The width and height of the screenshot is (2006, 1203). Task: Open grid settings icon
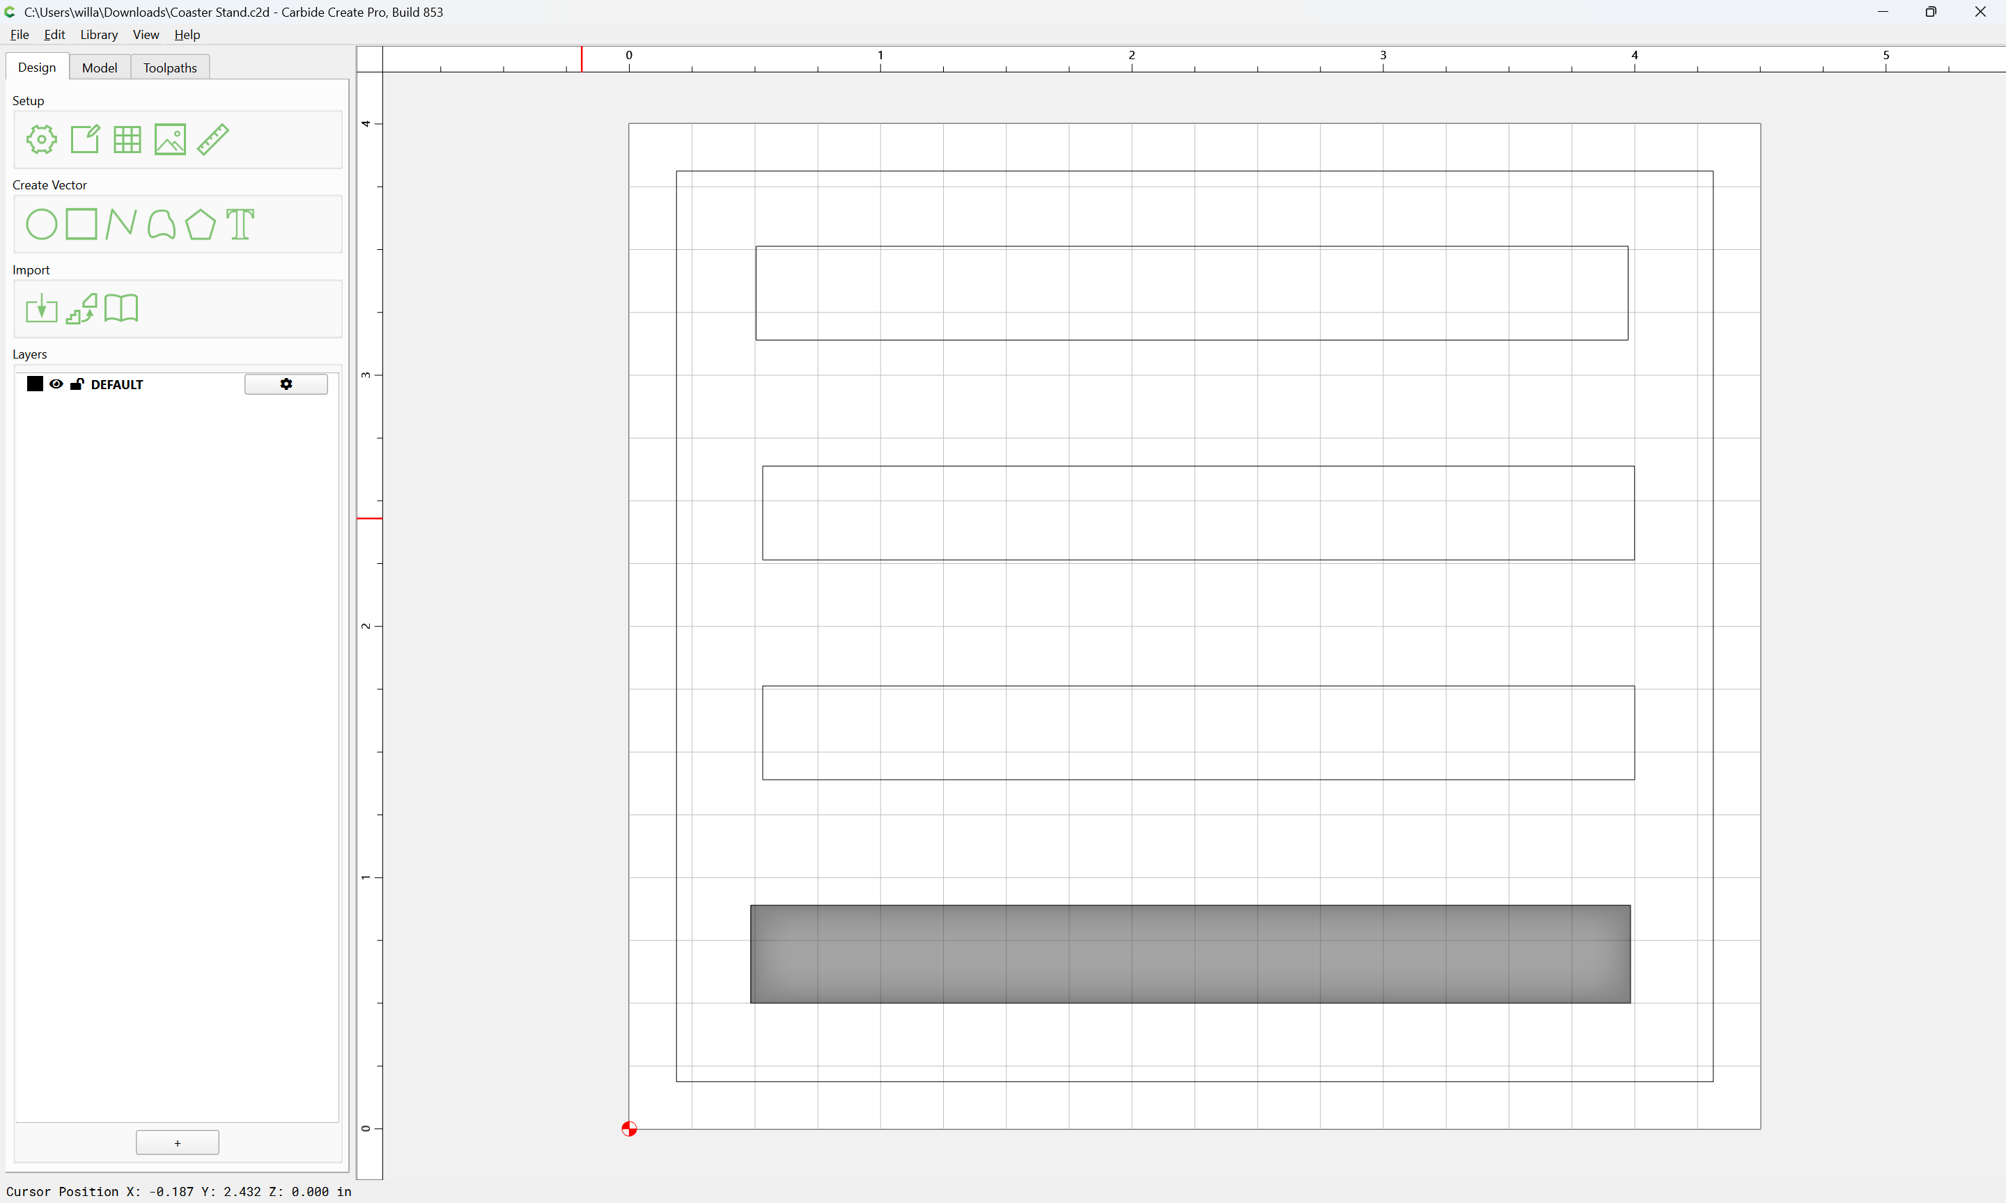127,139
